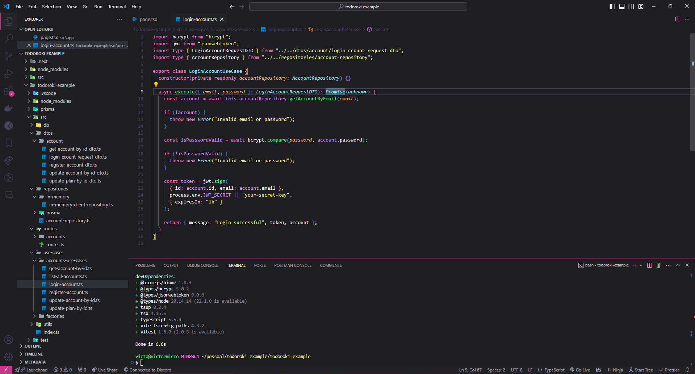Open remote window indicator
This screenshot has height=374, width=695.
6,370
